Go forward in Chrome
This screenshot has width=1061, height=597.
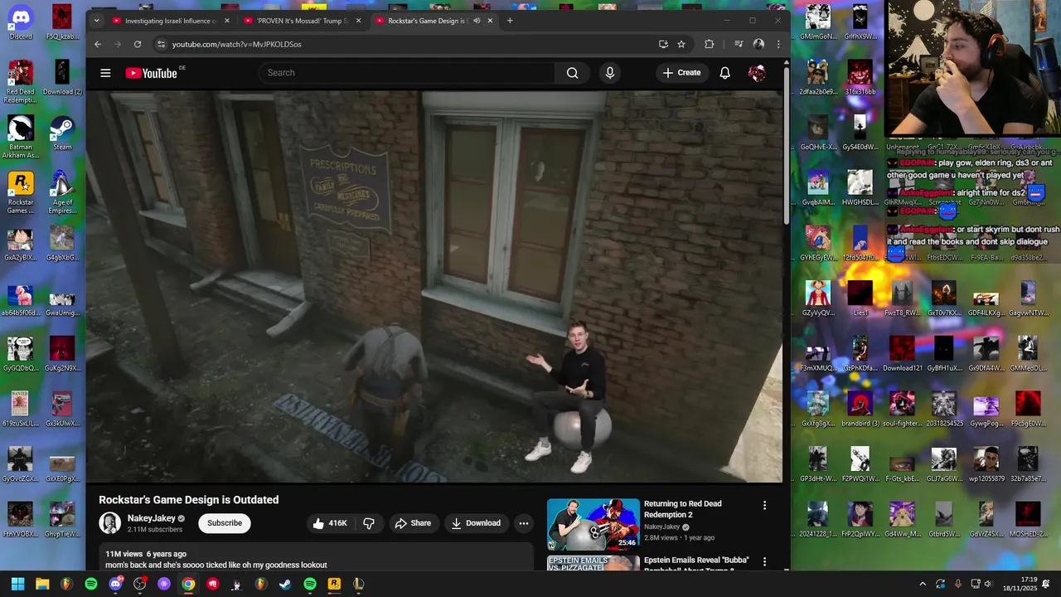click(118, 44)
